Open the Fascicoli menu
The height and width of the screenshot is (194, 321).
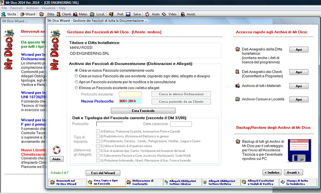pos(16,8)
